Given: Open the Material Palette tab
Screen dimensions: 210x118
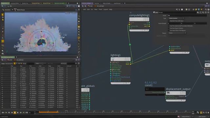Looking at the screenshot, I should click(x=106, y=3).
